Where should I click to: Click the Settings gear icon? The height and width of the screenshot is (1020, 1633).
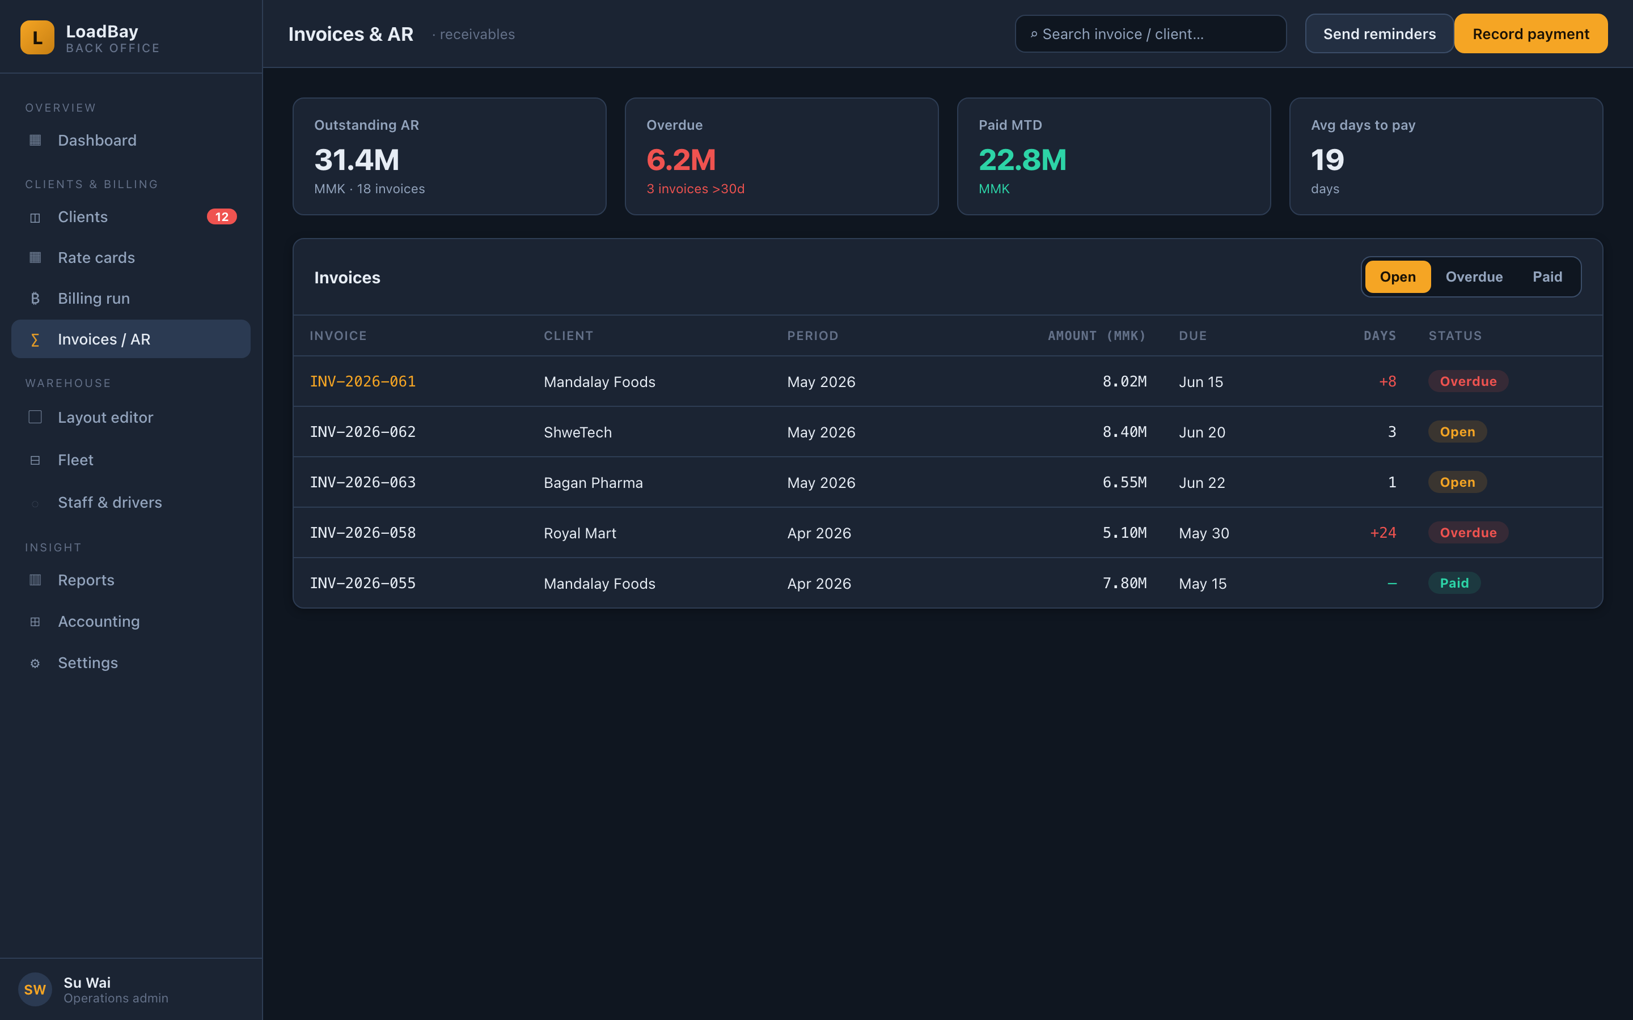35,663
